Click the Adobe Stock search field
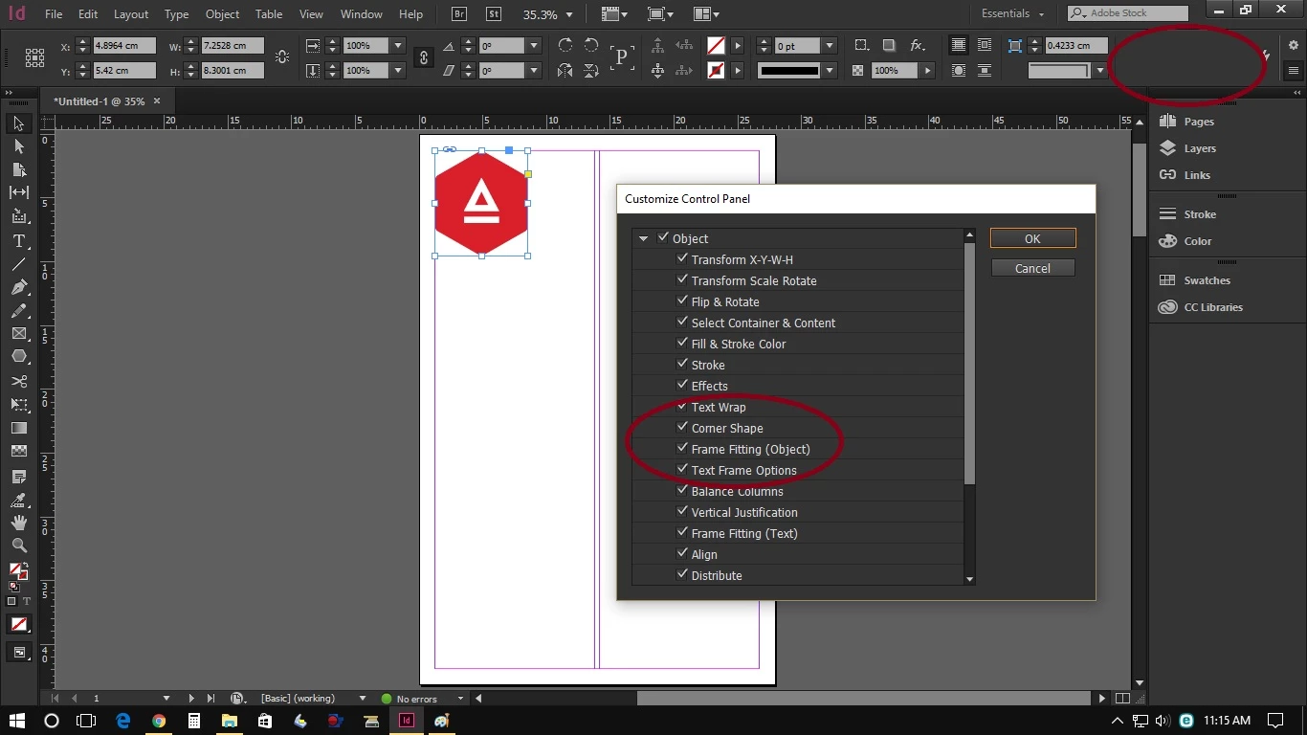This screenshot has height=735, width=1307. point(1128,13)
